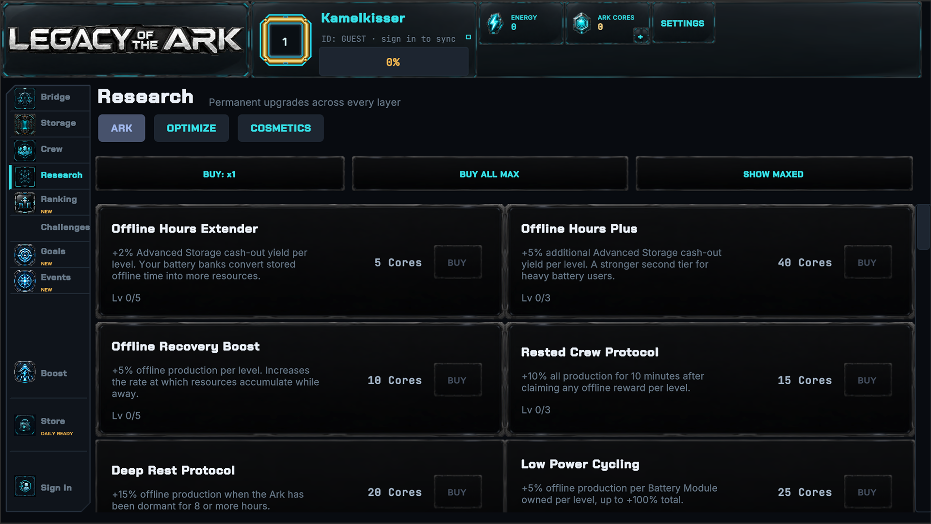
Task: Click the 0% experience progress bar
Action: point(393,62)
